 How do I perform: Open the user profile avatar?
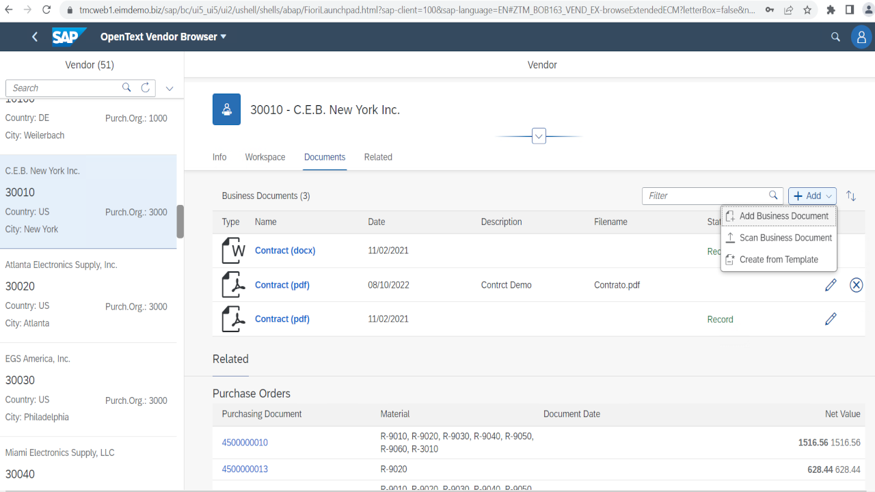point(861,37)
